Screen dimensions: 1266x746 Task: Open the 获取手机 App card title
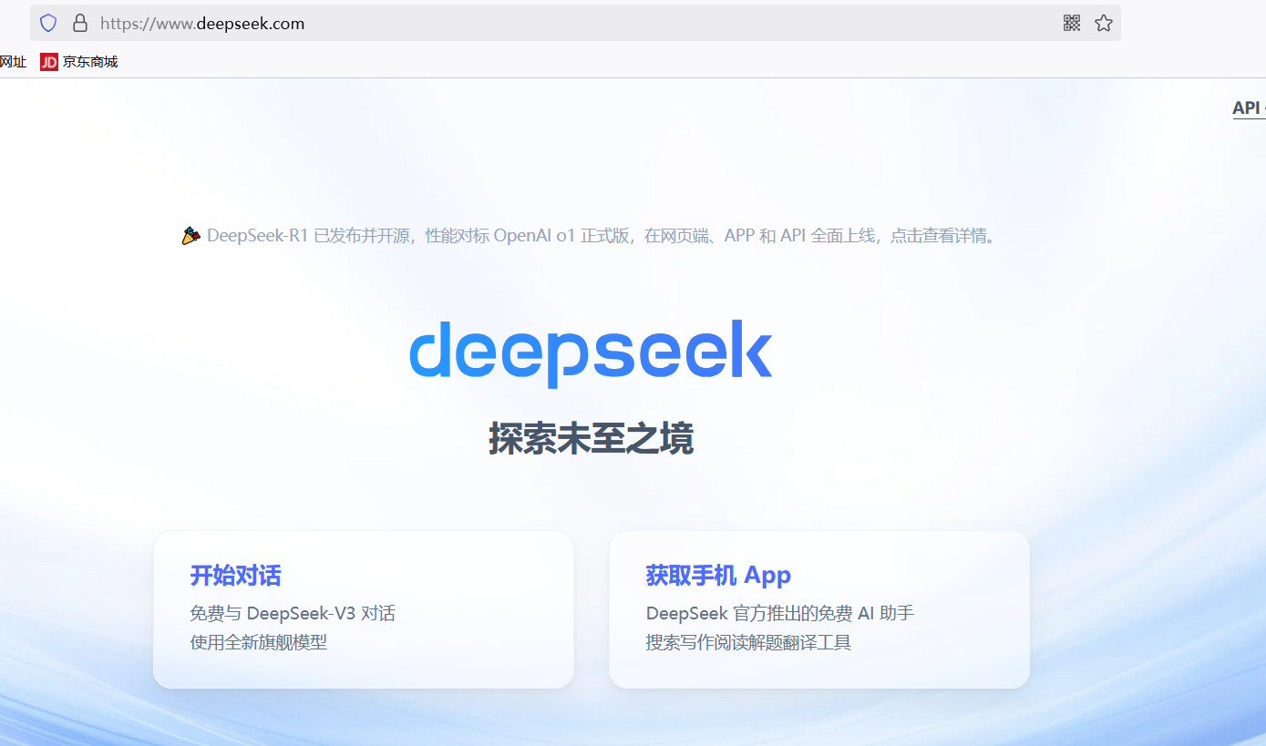point(718,576)
